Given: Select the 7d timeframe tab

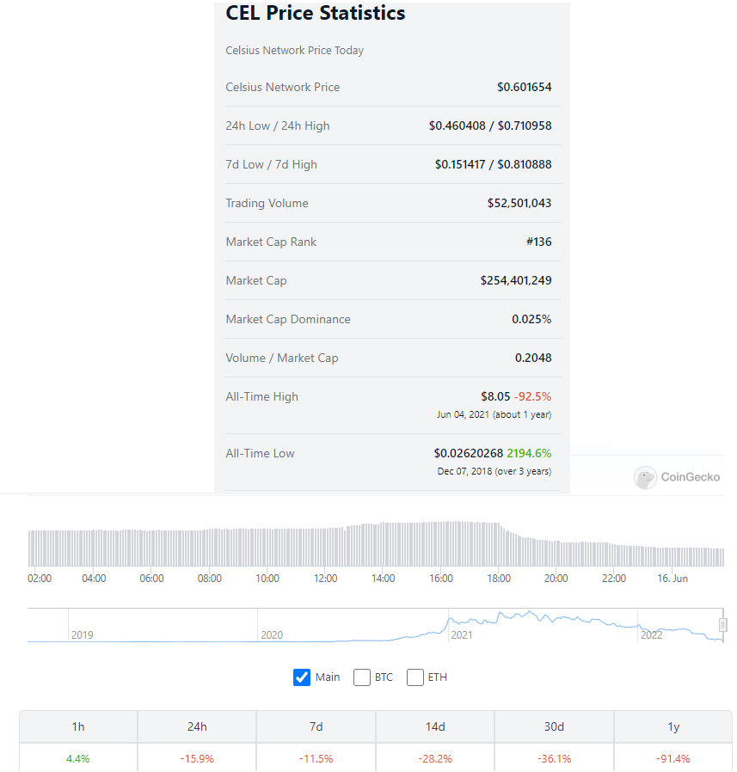Looking at the screenshot, I should pos(316,726).
